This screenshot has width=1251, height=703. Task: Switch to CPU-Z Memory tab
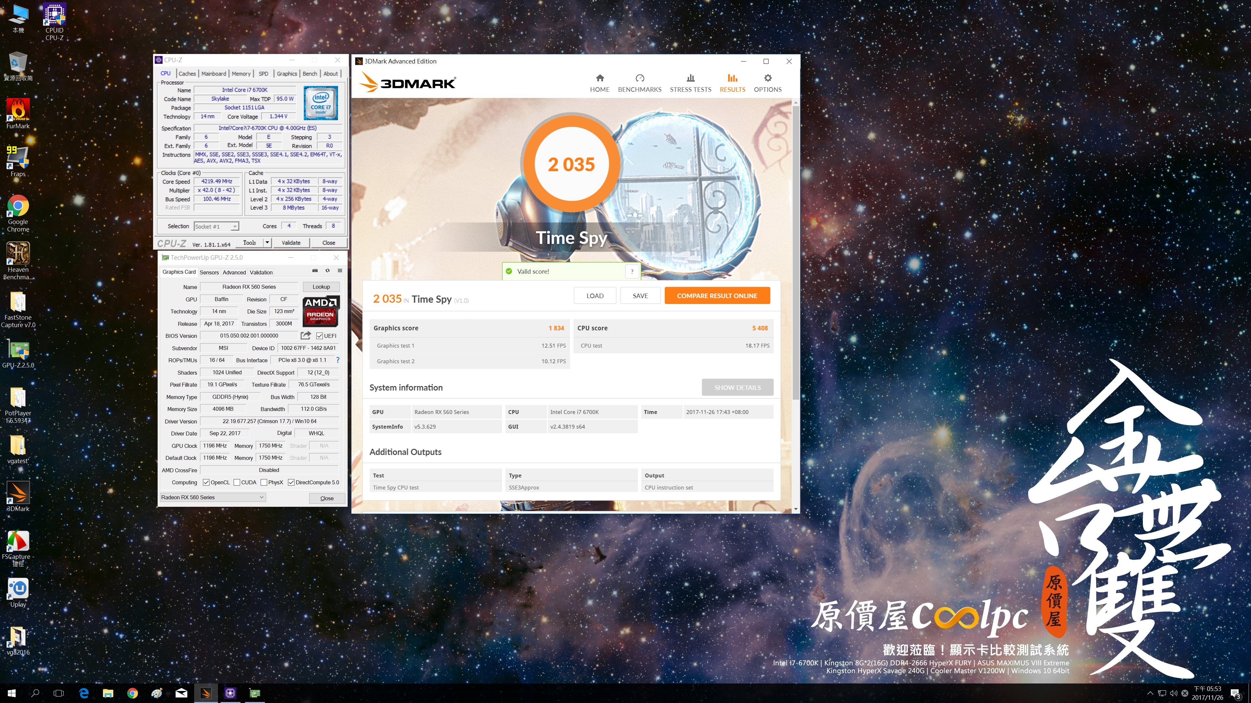[x=241, y=74]
